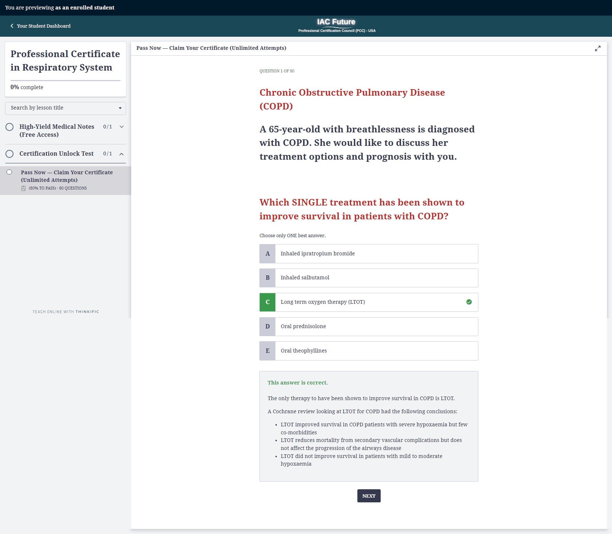Choose answer D Oral prednisolone
This screenshot has height=534, width=612.
[x=376, y=327]
